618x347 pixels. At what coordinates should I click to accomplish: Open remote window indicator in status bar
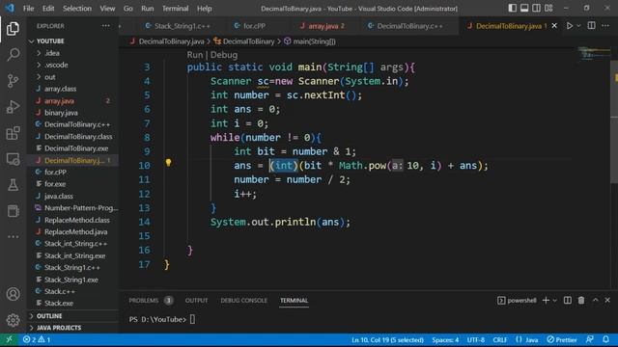(x=9, y=339)
